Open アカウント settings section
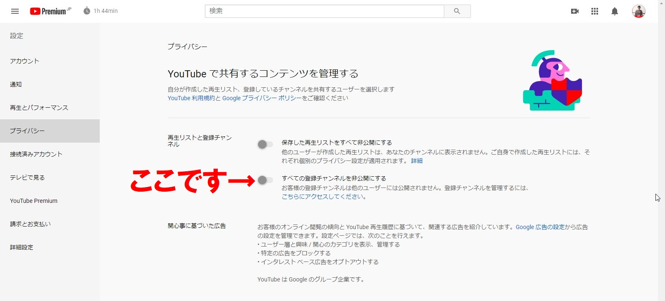Image resolution: width=665 pixels, height=301 pixels. [50, 61]
